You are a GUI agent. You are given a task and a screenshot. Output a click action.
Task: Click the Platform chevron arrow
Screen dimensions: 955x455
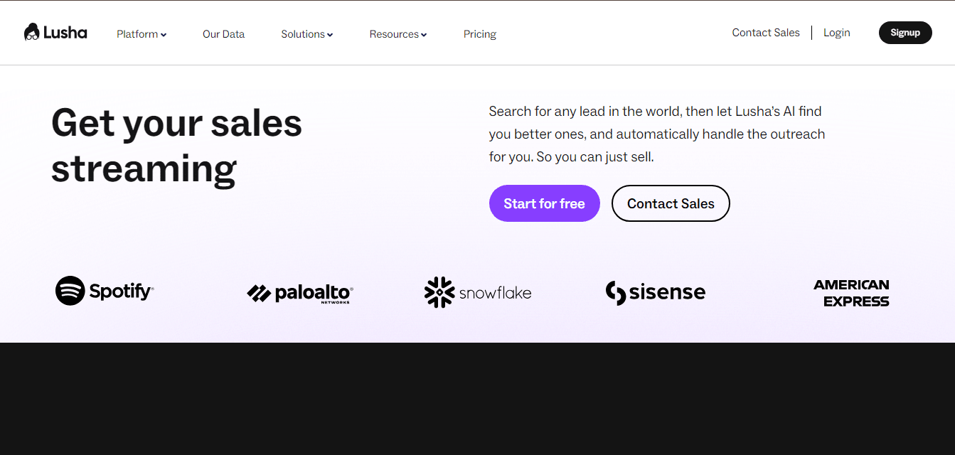pos(164,35)
